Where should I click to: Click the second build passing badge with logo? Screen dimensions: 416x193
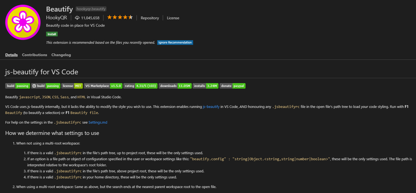point(46,86)
